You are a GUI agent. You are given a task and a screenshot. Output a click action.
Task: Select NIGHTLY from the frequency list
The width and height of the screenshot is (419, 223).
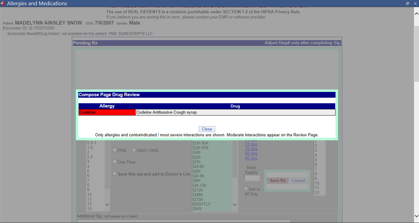click(x=201, y=204)
